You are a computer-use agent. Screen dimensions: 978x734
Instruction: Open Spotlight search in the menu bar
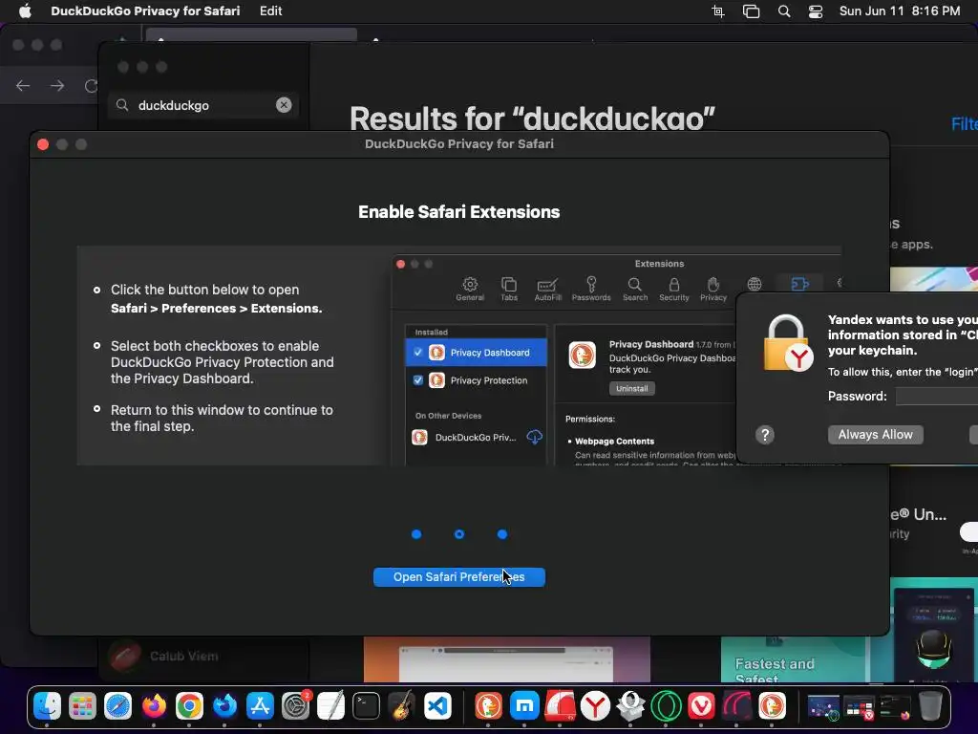tap(784, 11)
